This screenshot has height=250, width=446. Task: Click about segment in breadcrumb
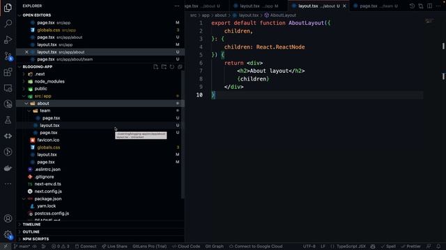tap(221, 15)
